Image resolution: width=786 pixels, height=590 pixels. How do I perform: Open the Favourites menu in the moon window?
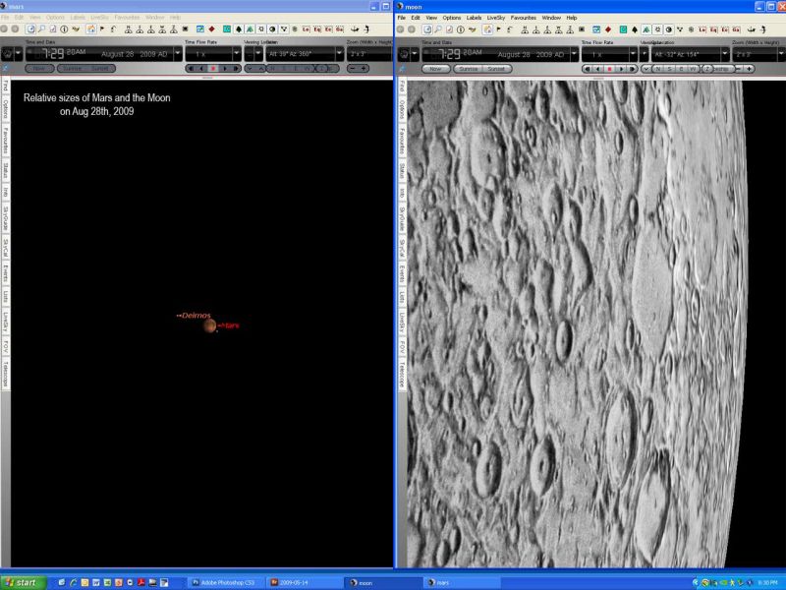524,18
